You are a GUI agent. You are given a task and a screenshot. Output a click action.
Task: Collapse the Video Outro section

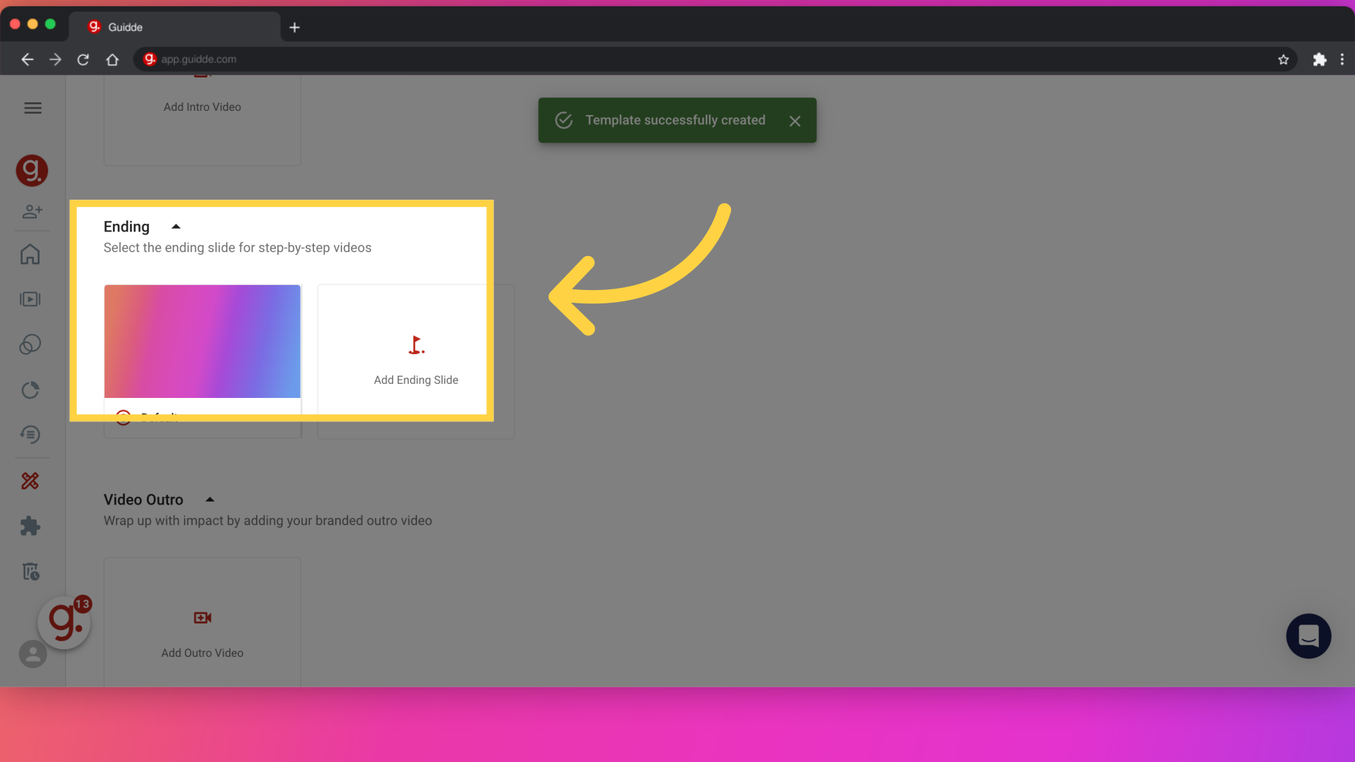click(x=210, y=499)
